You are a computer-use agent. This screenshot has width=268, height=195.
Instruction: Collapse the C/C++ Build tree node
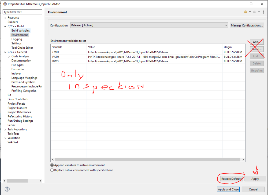[x=5, y=26]
